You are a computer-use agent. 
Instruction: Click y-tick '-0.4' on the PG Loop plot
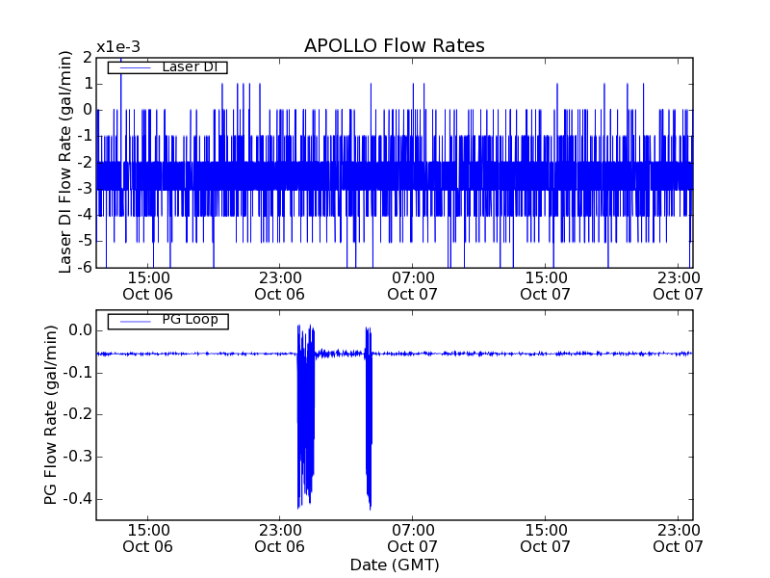79,499
